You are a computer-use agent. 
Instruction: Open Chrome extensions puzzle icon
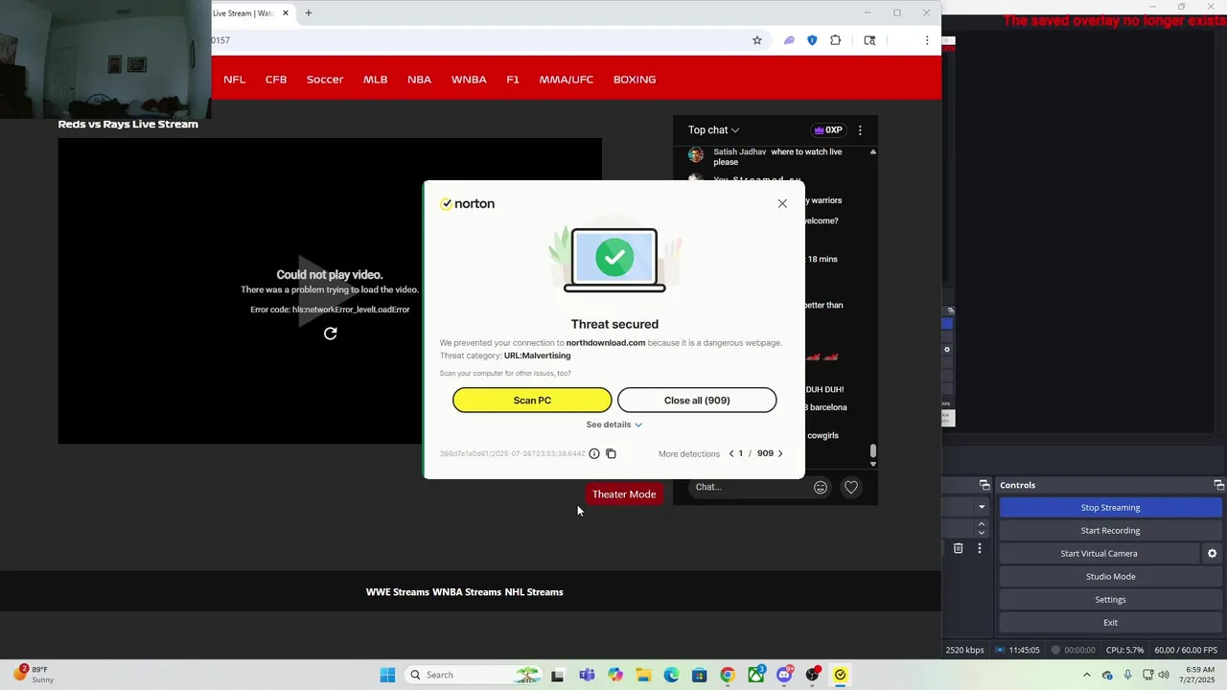836,40
